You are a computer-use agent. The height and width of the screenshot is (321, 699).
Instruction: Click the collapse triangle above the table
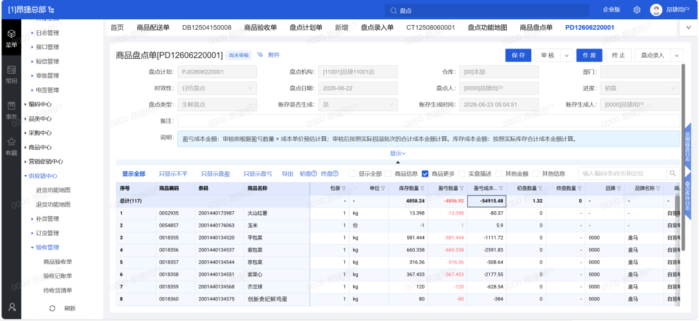pyautogui.click(x=398, y=162)
